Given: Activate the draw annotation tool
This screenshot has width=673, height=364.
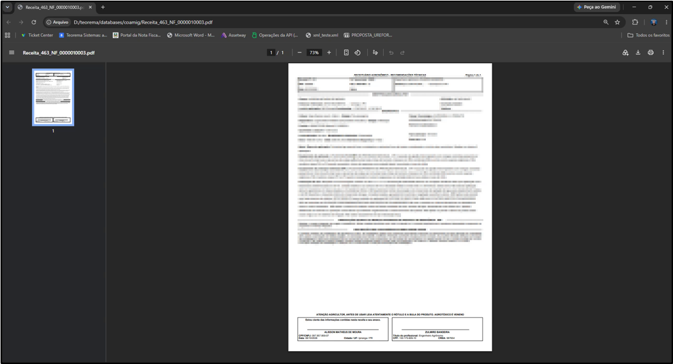Looking at the screenshot, I should tap(375, 53).
